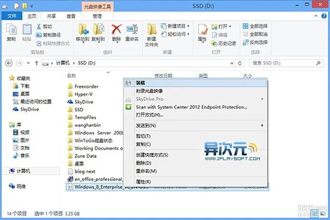Sort by the 名称 column header
This screenshot has height=220, width=330.
[x=71, y=76]
